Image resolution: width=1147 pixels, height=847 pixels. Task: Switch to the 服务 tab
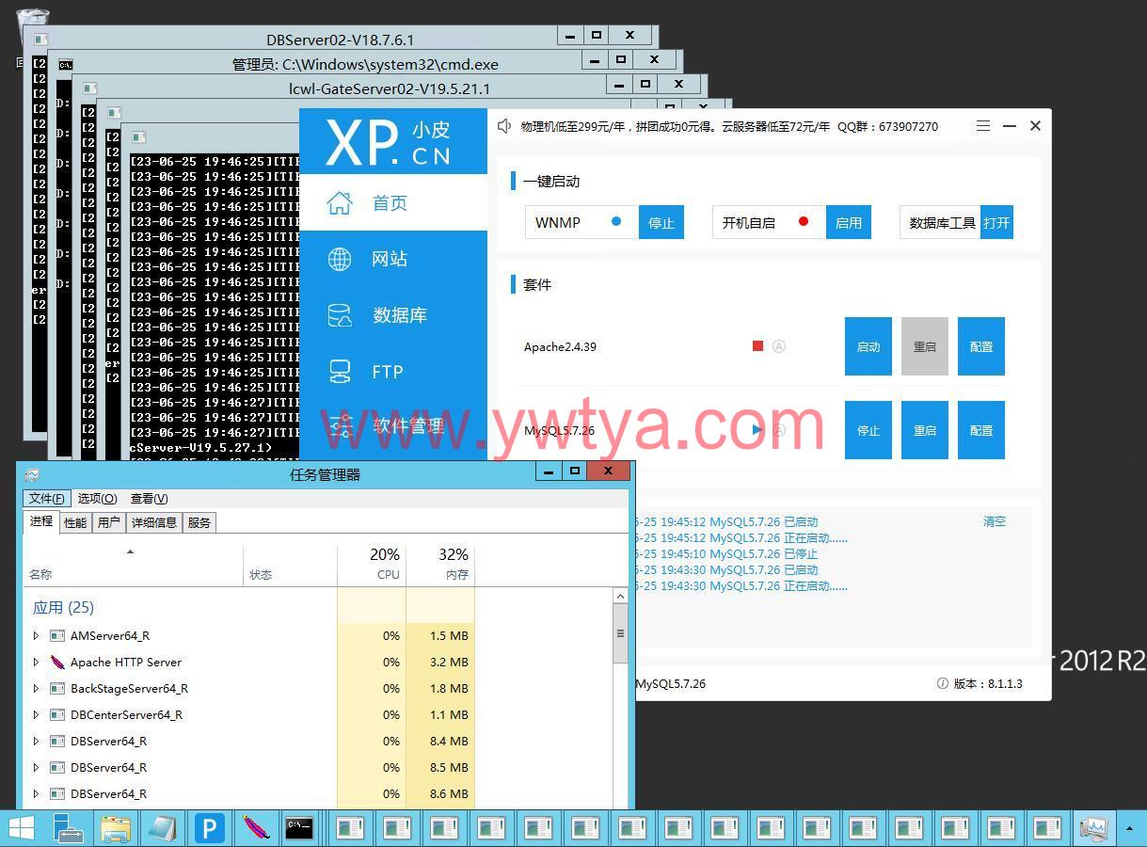199,522
